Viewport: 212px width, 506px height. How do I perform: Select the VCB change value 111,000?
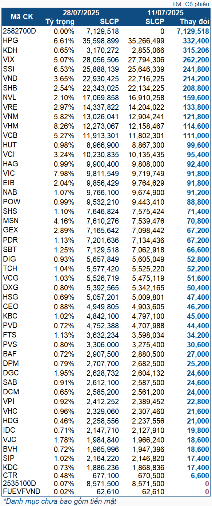[197, 135]
